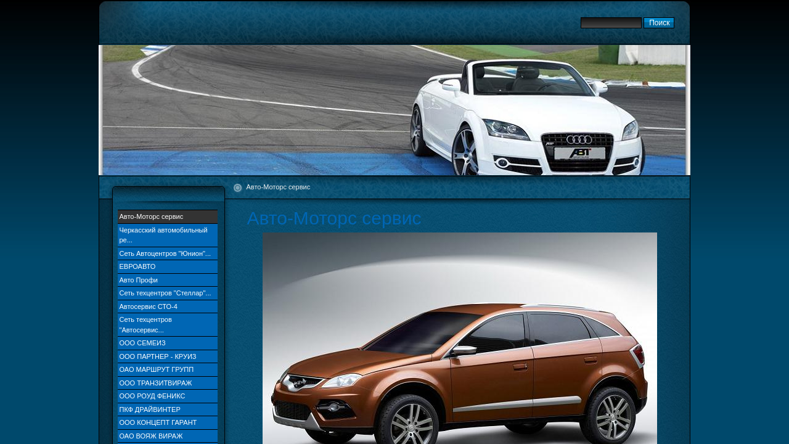The height and width of the screenshot is (444, 789).
Task: Open Автосервис СТО-4 sidebar link
Action: coord(168,306)
